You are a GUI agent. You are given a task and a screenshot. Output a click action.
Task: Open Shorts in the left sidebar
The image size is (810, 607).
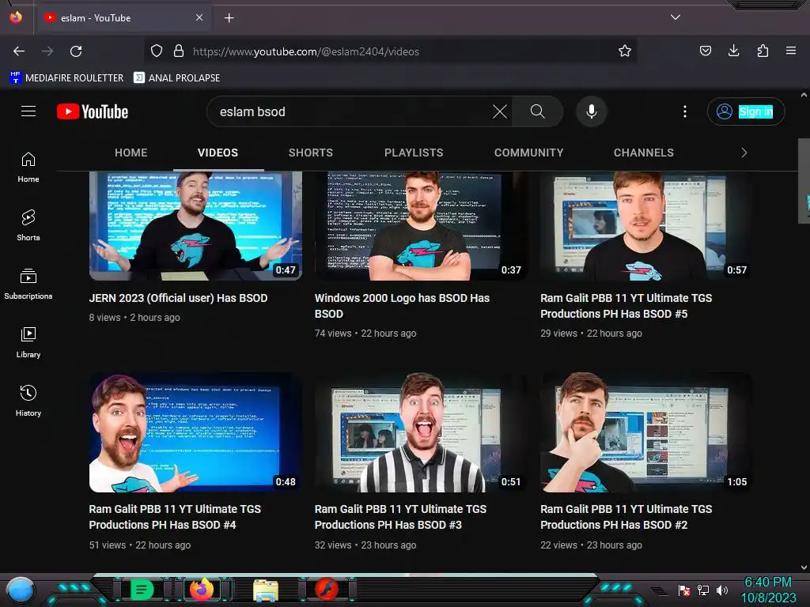pyautogui.click(x=28, y=225)
